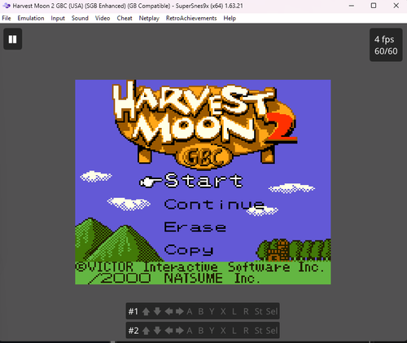The height and width of the screenshot is (343, 407).
Task: Select Erase on the game title screen
Action: coord(195,227)
